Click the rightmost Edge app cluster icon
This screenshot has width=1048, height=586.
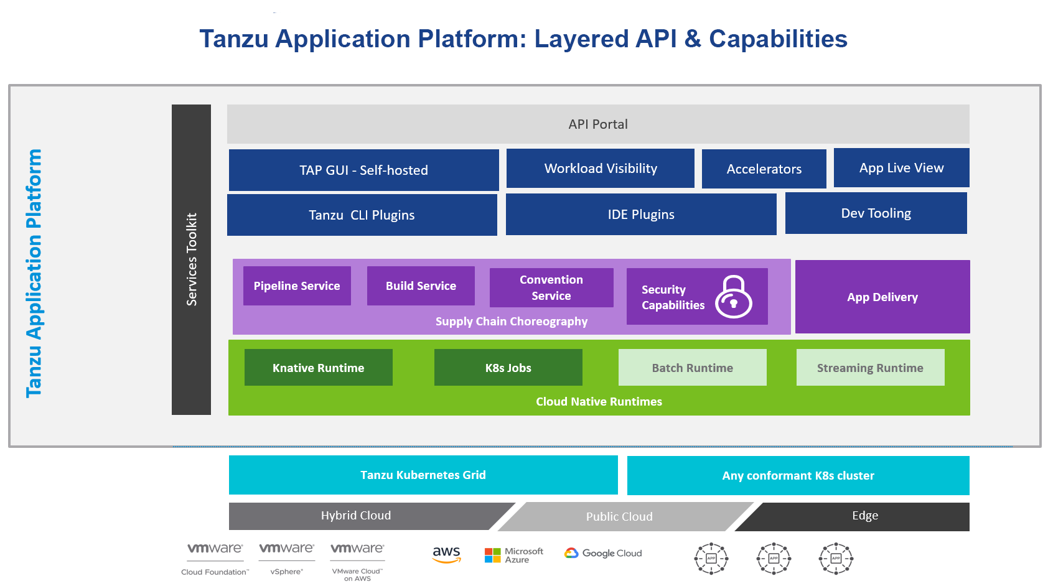pos(836,559)
